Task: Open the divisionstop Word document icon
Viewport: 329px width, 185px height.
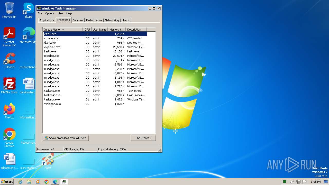Action: point(28,86)
